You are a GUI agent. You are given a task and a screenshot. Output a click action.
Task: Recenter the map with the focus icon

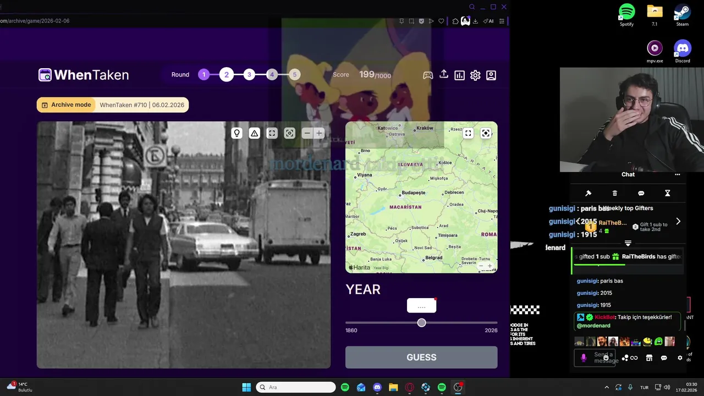[486, 133]
